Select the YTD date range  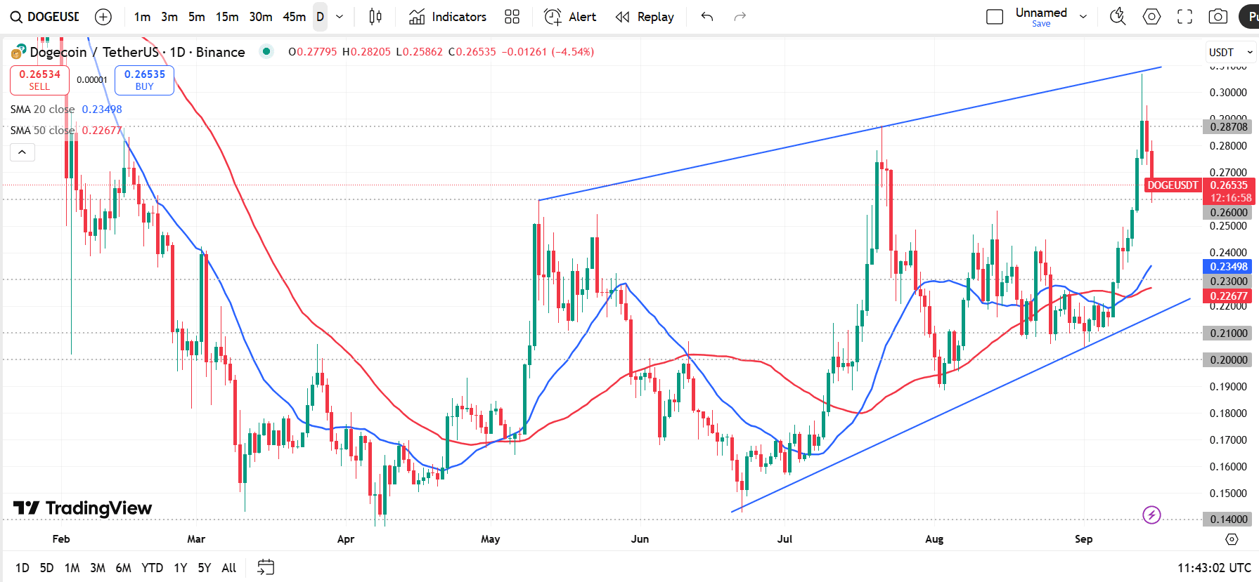(x=152, y=567)
